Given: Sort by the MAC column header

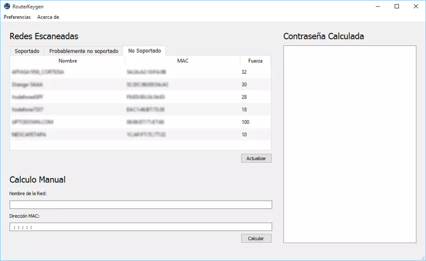Looking at the screenshot, I should 183,61.
